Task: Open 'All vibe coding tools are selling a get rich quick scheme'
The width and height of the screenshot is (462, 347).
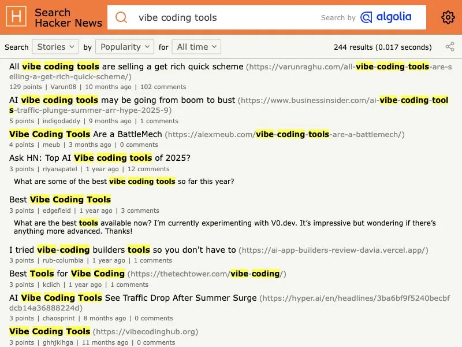Action: click(x=126, y=67)
